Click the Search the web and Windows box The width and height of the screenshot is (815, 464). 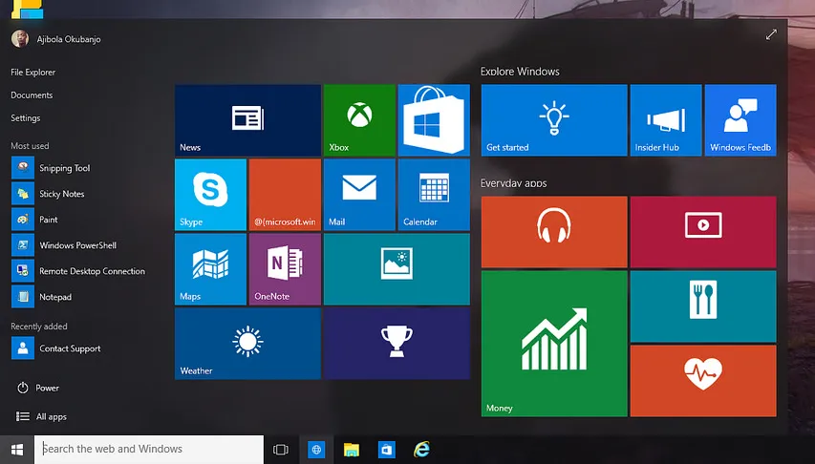tap(149, 449)
